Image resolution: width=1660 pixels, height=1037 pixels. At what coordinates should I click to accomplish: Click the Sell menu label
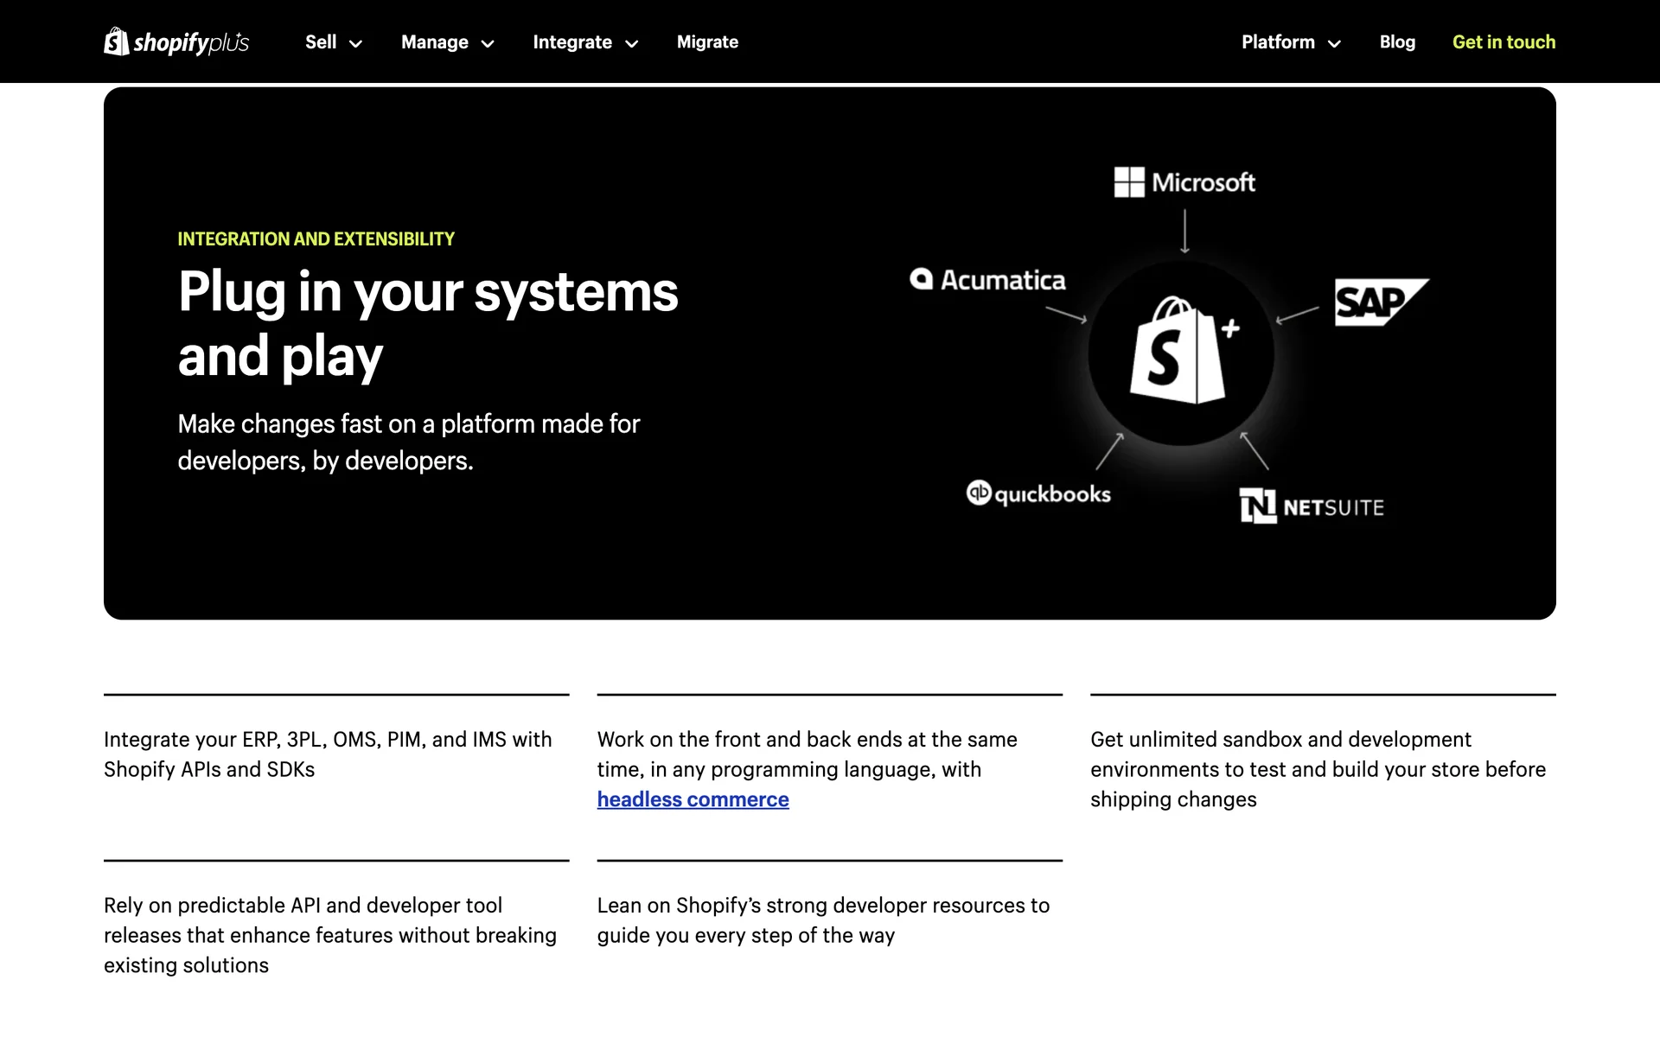click(x=321, y=42)
